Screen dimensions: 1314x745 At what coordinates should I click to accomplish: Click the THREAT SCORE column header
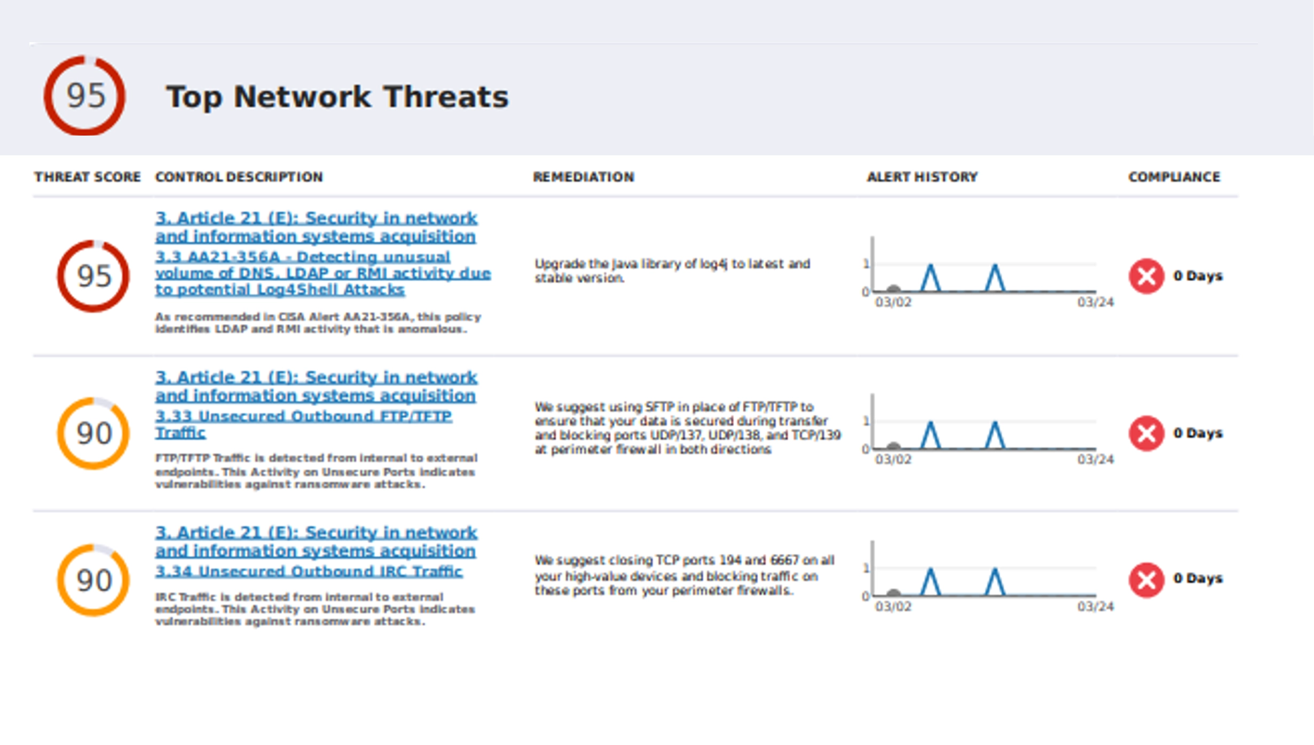tap(88, 177)
